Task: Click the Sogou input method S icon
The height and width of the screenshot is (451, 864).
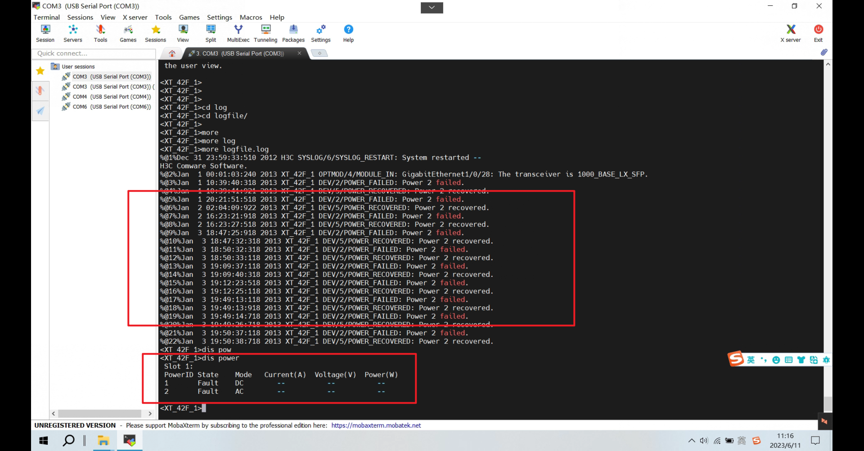Action: (x=736, y=359)
